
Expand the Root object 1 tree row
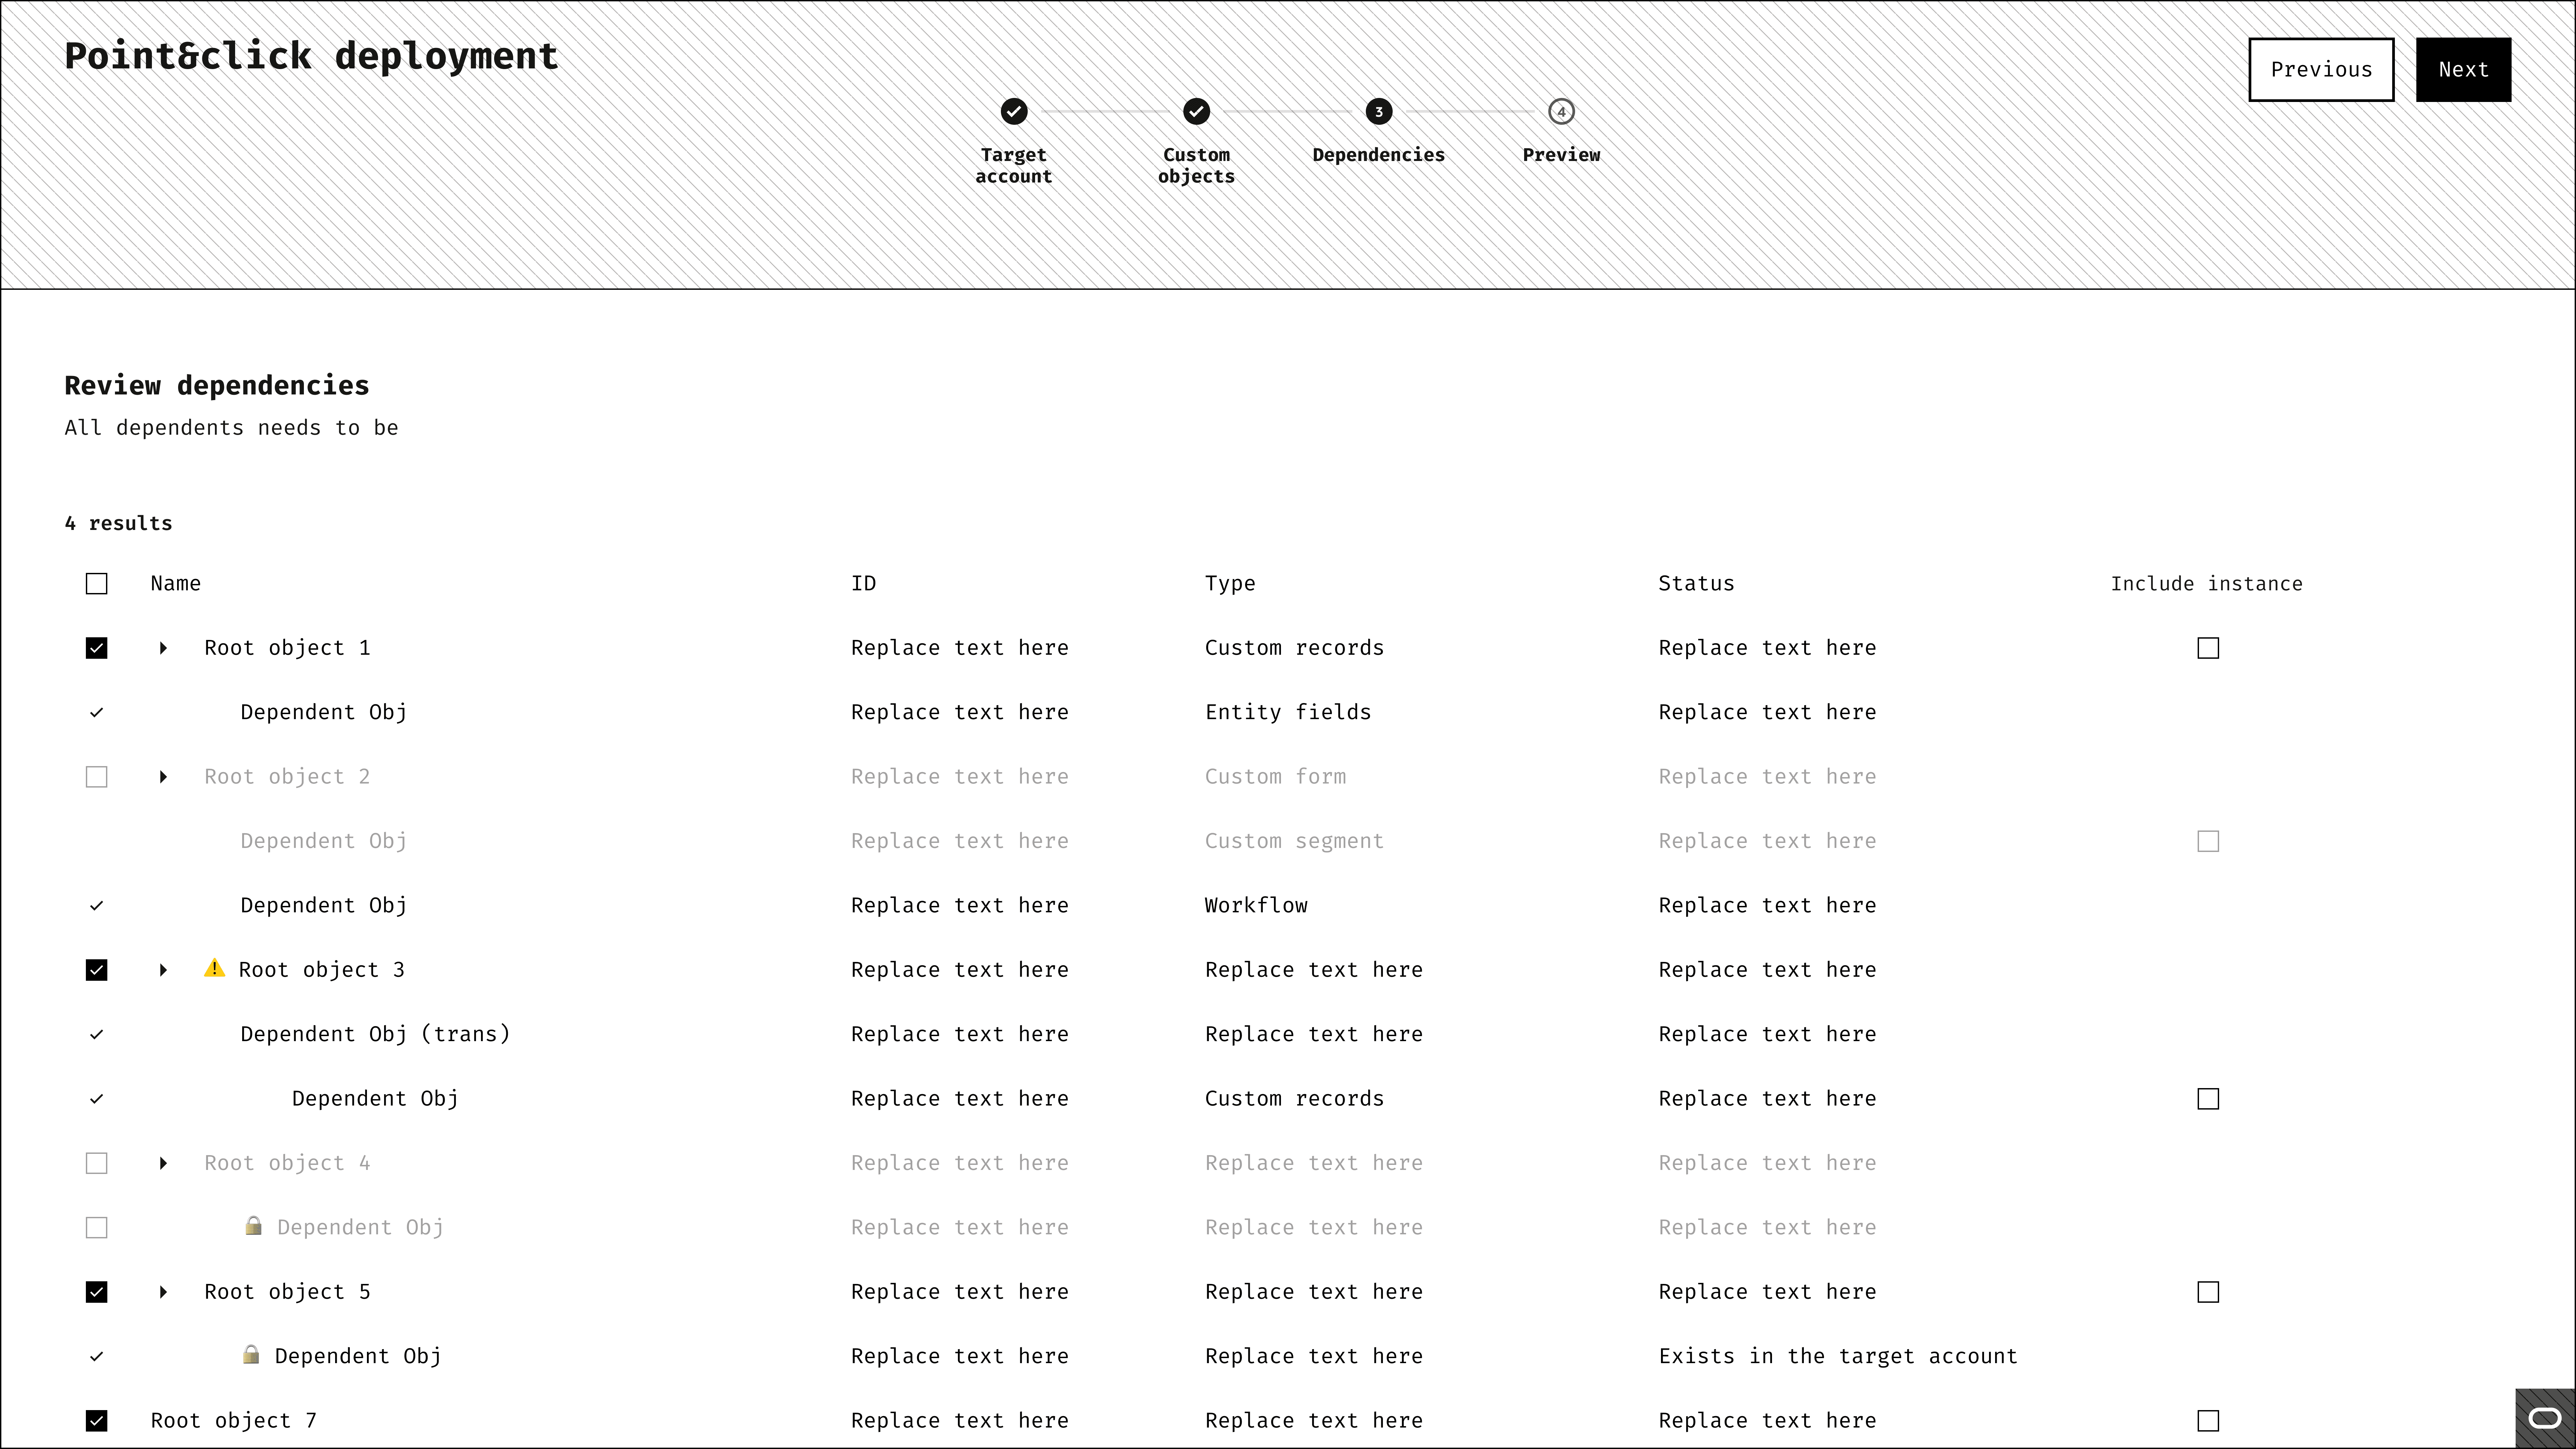[163, 648]
